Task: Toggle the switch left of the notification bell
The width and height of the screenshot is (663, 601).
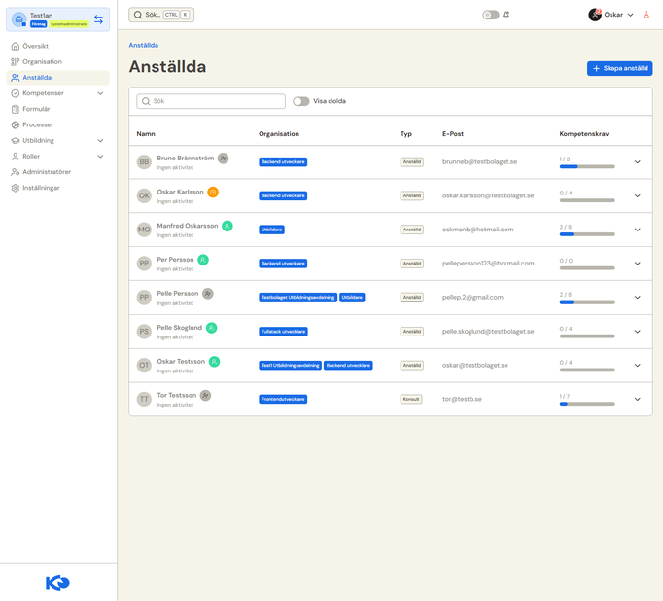Action: (491, 15)
